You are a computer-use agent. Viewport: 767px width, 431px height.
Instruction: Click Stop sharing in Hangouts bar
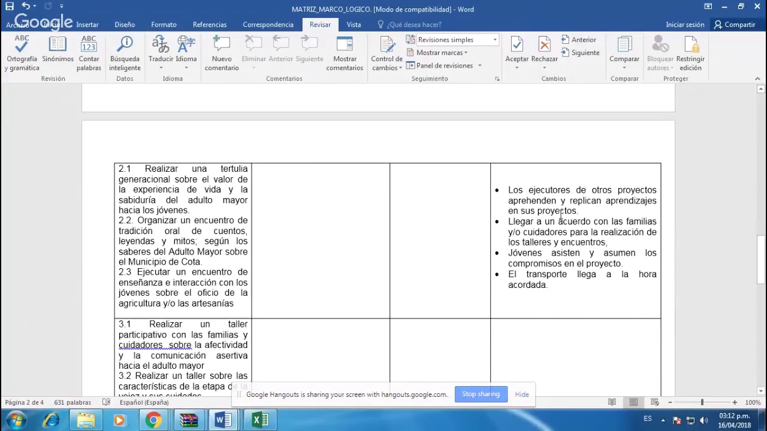click(x=481, y=394)
